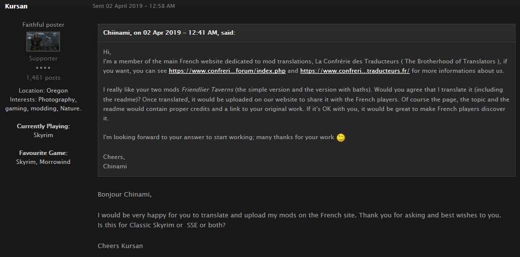Click the 'Bonjour Chinami,' greeting line
The width and height of the screenshot is (520, 257).
tap(125, 195)
